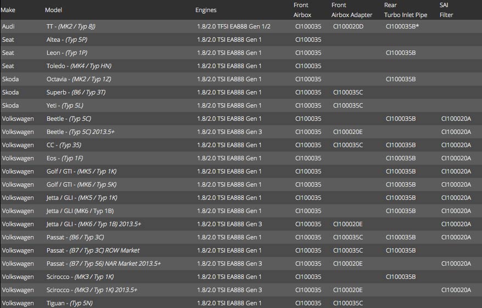Select the Audi make cell
Image resolution: width=482 pixels, height=308 pixels.
(x=8, y=26)
